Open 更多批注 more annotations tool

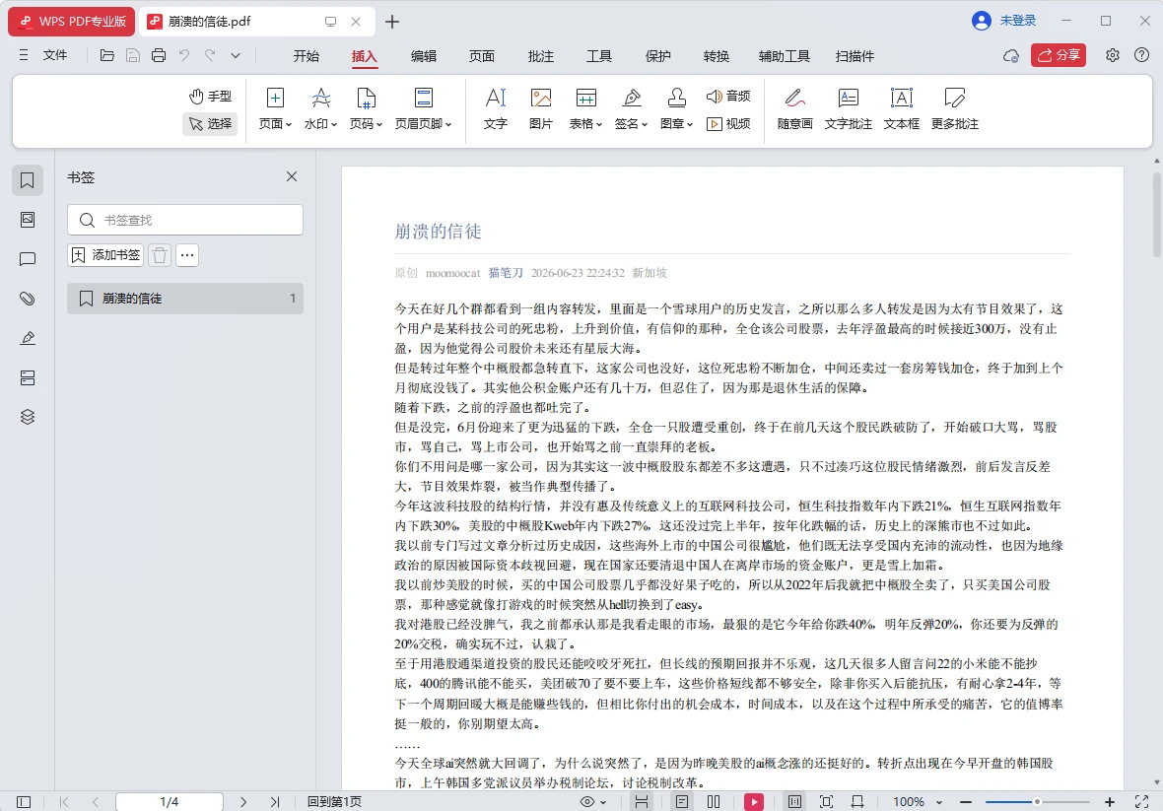point(955,108)
